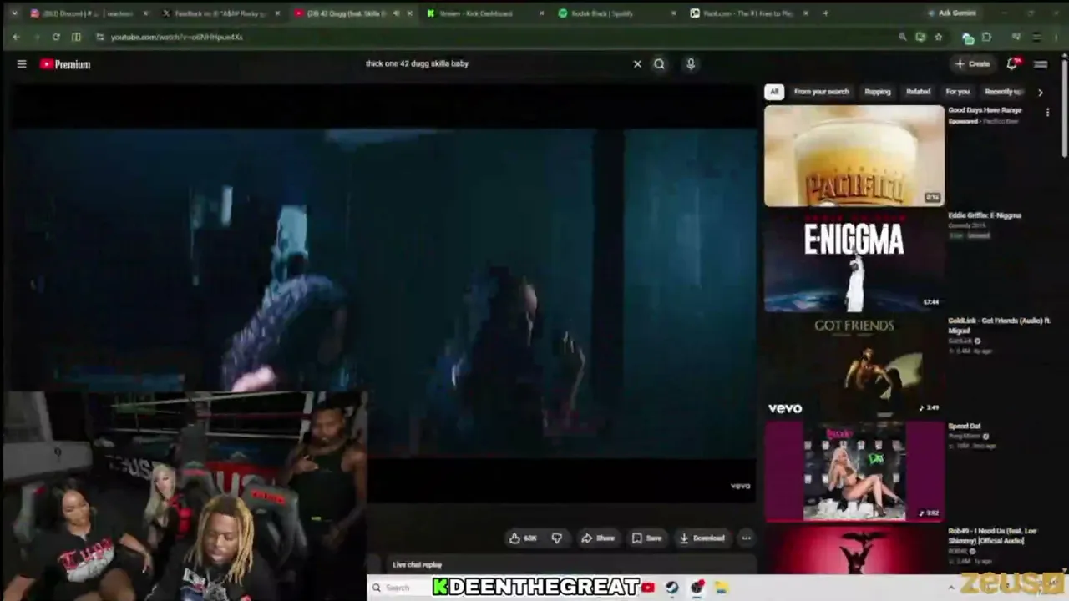
Task: Zoom page with address bar magnifier
Action: 902,37
